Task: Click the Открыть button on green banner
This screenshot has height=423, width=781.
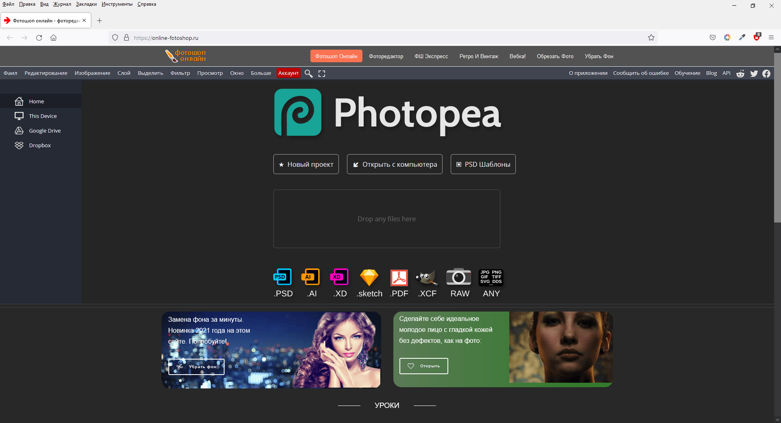Action: (x=423, y=366)
